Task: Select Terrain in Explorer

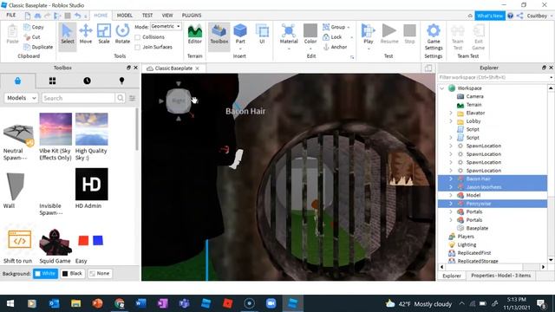Action: pyautogui.click(x=473, y=105)
